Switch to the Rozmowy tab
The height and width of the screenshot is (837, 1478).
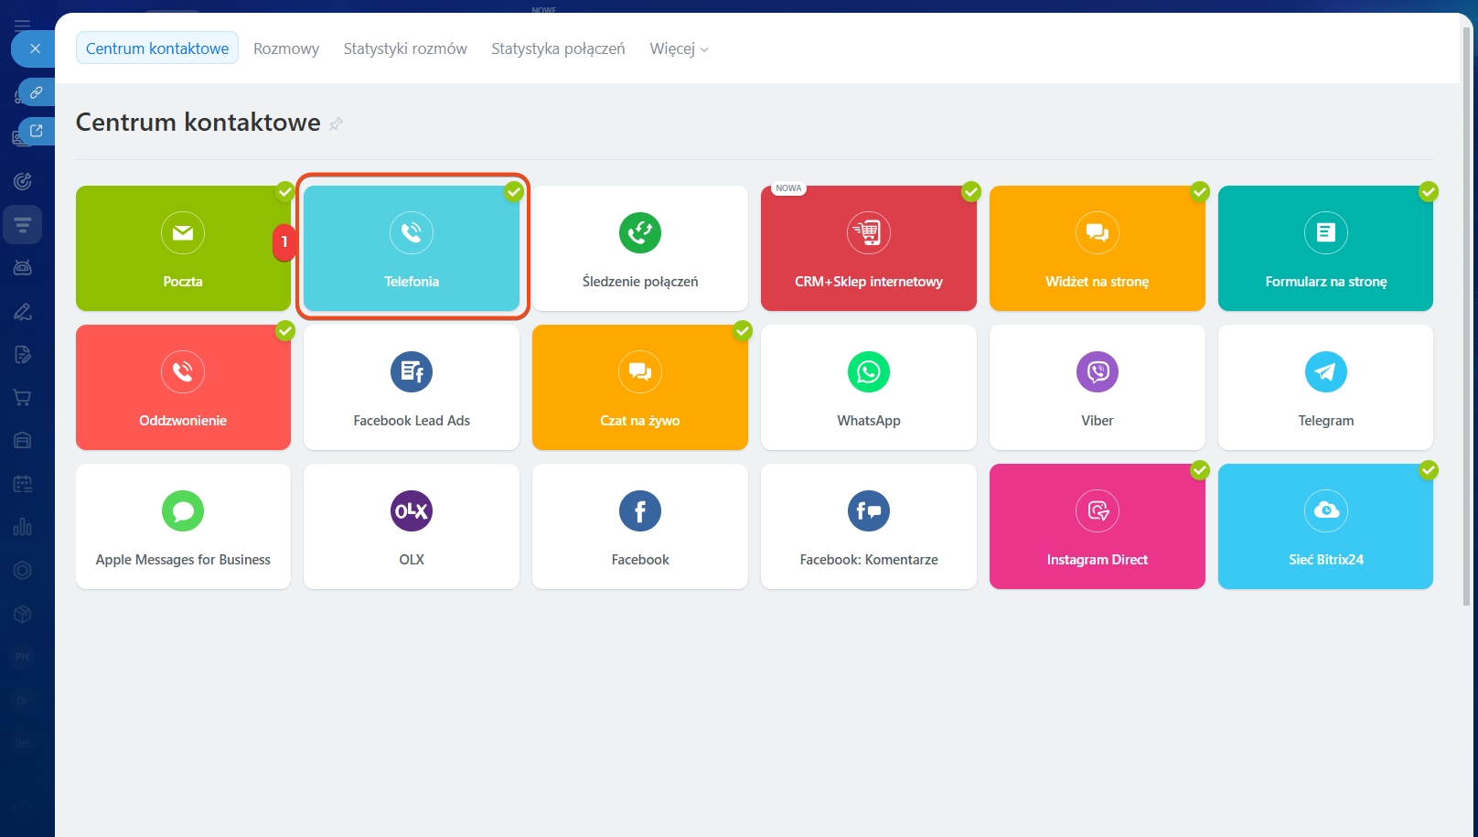[x=286, y=48]
